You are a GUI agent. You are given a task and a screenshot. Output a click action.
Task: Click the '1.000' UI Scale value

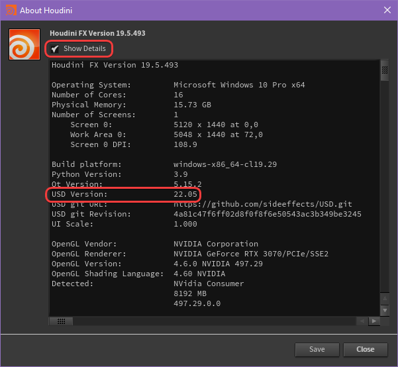(185, 224)
